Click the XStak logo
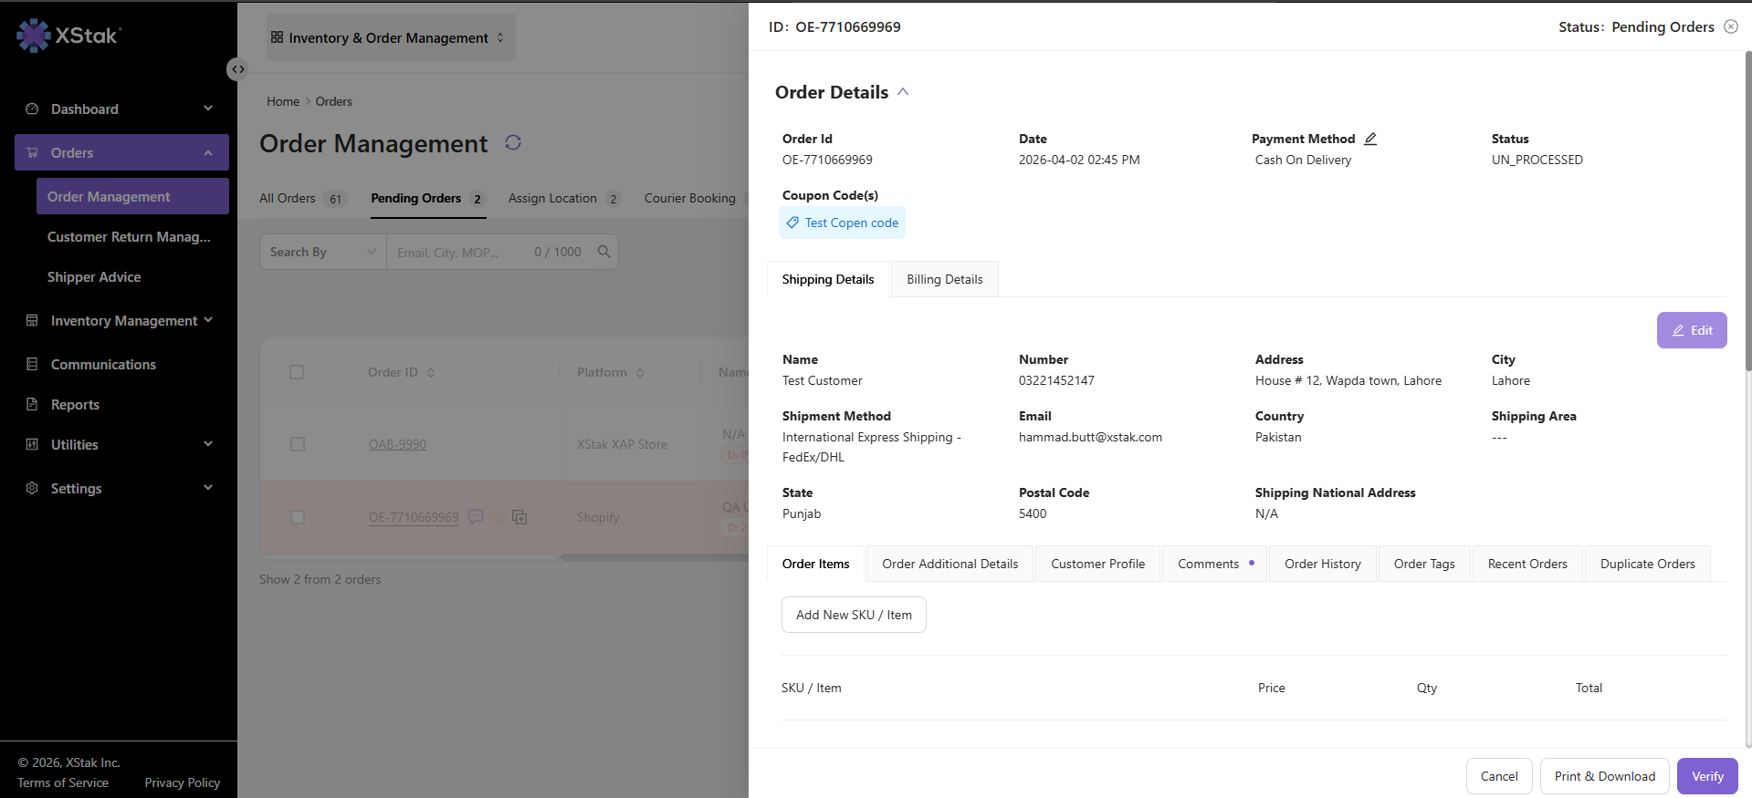The height and width of the screenshot is (798, 1752). tap(68, 36)
